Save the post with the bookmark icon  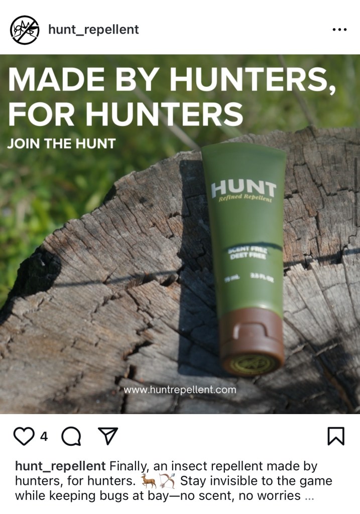[336, 436]
